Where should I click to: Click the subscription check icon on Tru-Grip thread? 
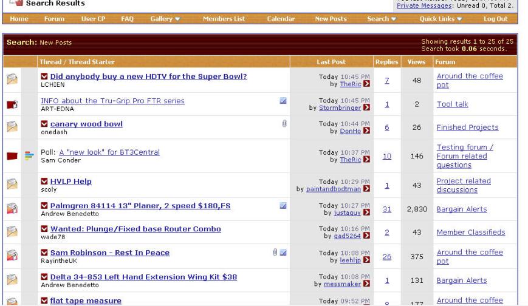coord(283,100)
